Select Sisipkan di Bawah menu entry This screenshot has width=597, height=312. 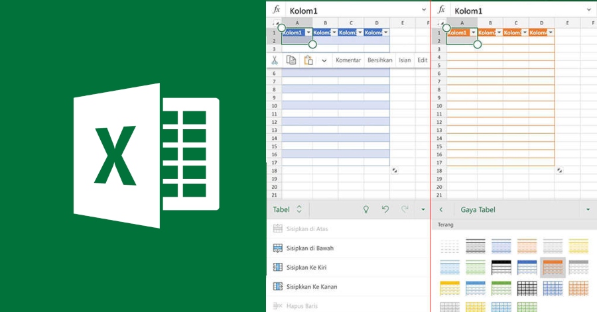coord(348,248)
